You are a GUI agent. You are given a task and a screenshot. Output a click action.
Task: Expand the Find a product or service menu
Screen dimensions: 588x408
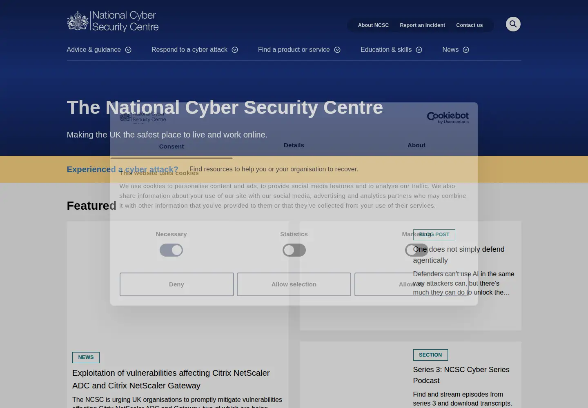[299, 50]
